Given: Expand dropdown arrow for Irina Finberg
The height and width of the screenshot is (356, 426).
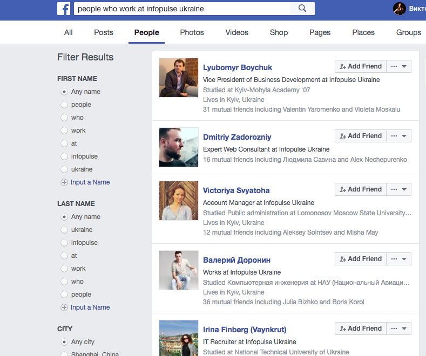Looking at the screenshot, I should (x=404, y=328).
